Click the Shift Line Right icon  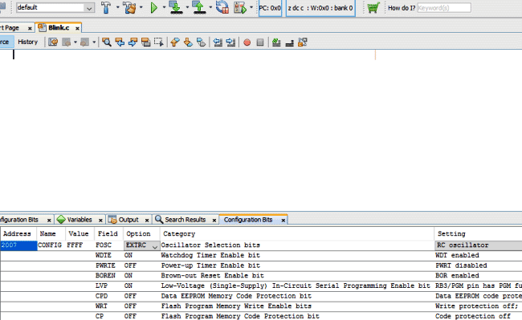230,43
